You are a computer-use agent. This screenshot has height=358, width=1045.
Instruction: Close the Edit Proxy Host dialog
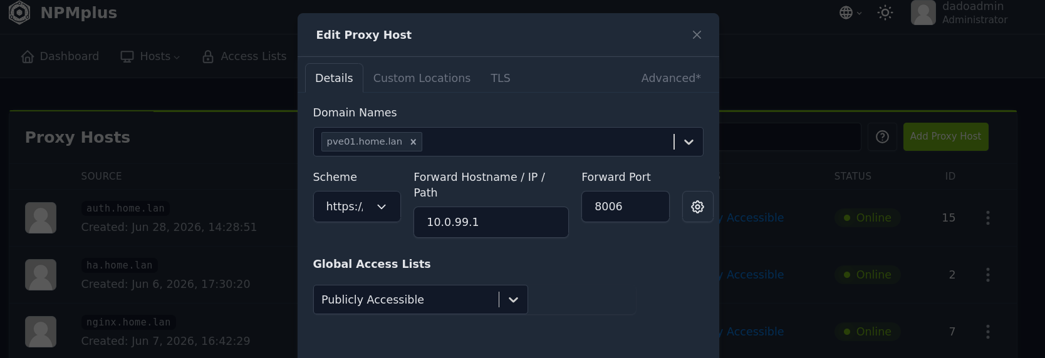(697, 35)
